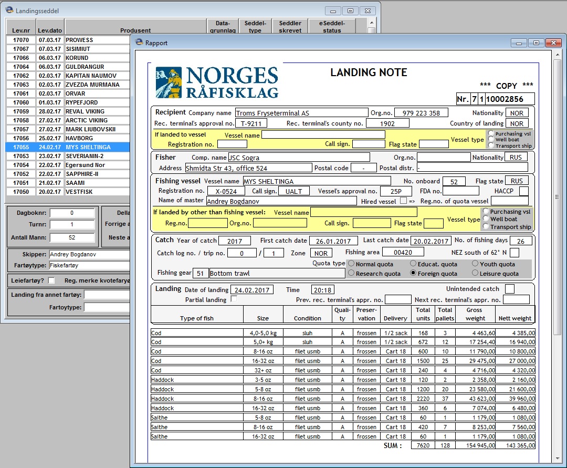Click the Rapport scrollbar up arrow
Viewport: 567px width, 468px height.
click(x=557, y=55)
